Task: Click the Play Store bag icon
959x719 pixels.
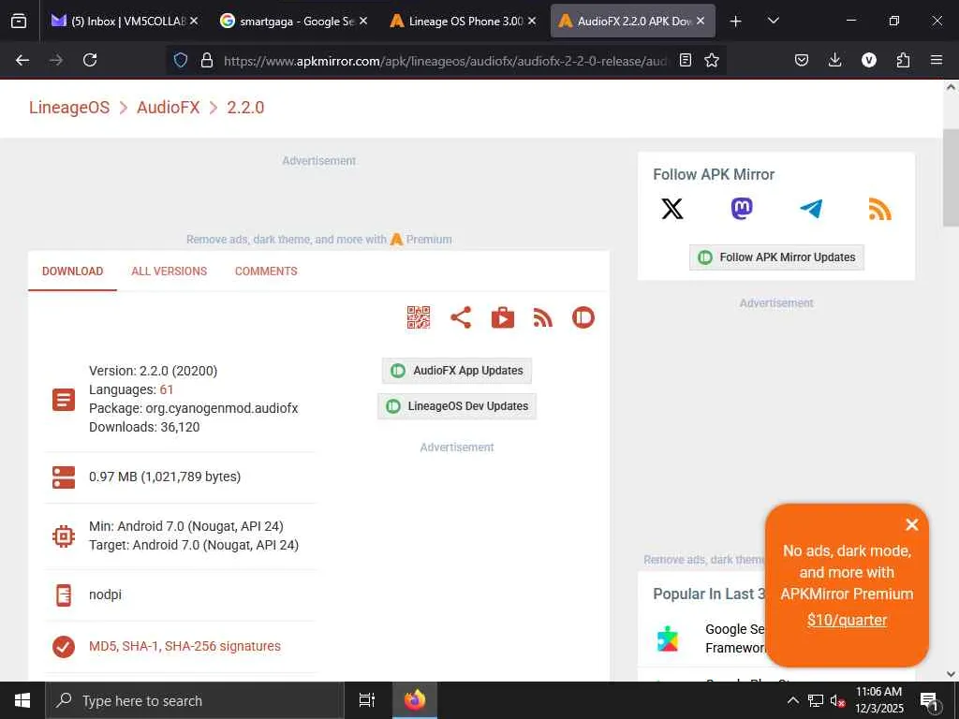Action: (x=503, y=317)
